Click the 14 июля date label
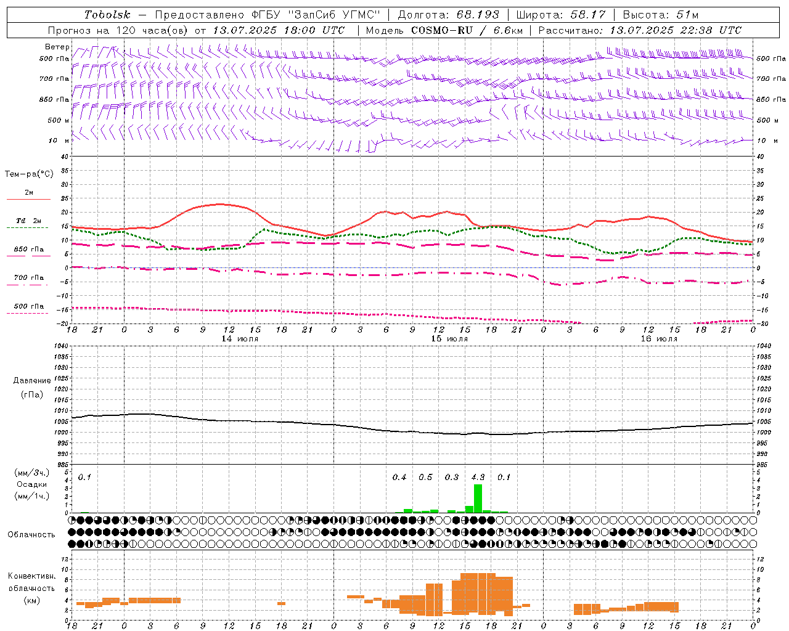 pyautogui.click(x=240, y=339)
